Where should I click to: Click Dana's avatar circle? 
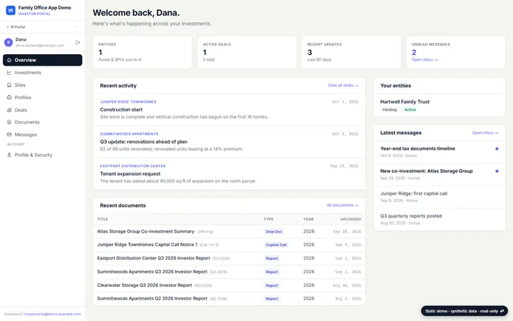click(x=9, y=42)
